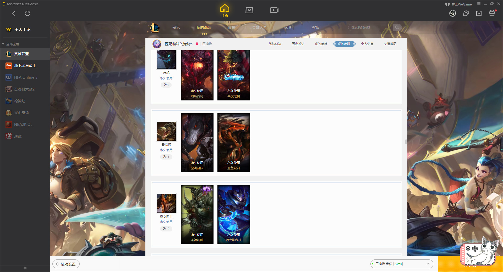Open the download manager icon
503x272 pixels.
[x=479, y=13]
